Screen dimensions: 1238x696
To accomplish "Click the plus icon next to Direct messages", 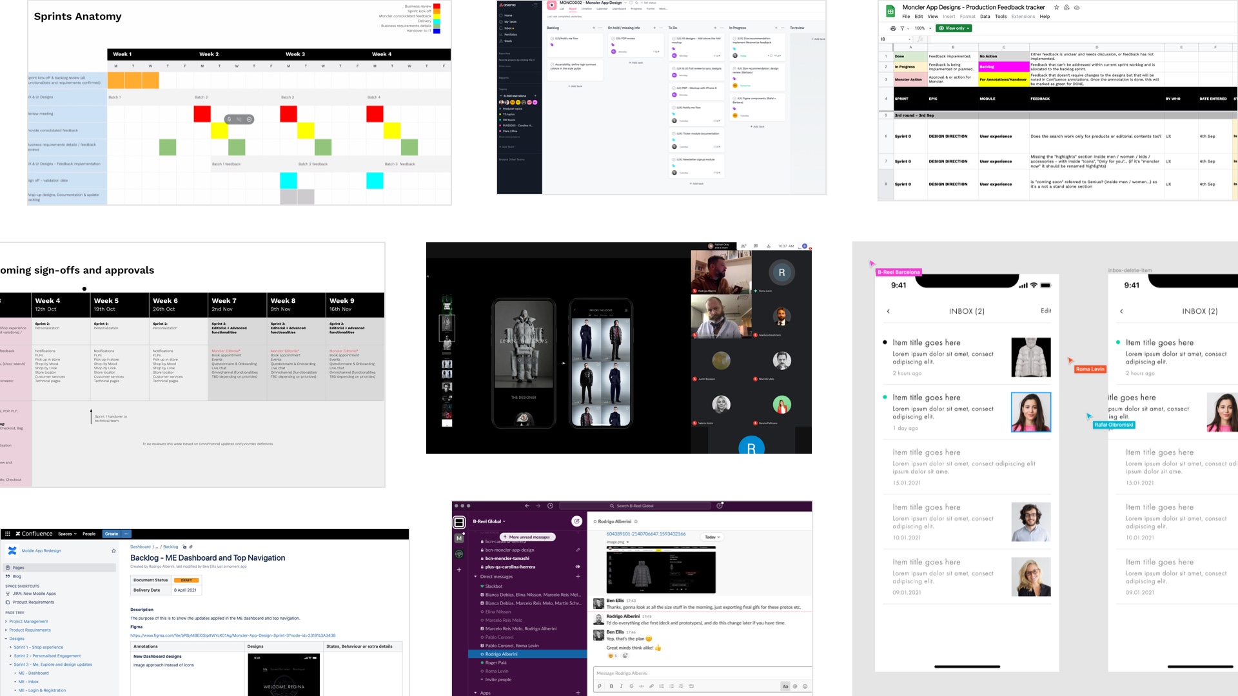I will pyautogui.click(x=578, y=577).
